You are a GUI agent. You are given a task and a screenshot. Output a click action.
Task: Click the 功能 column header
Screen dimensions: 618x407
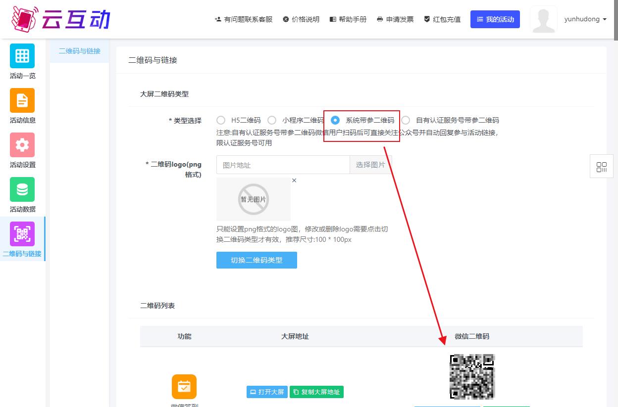pyautogui.click(x=184, y=336)
